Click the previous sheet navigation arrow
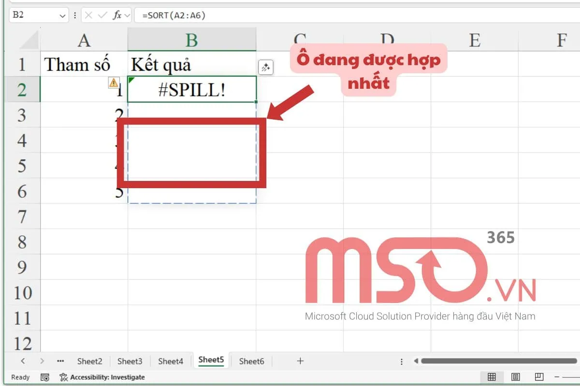The image size is (580, 386). coord(23,360)
